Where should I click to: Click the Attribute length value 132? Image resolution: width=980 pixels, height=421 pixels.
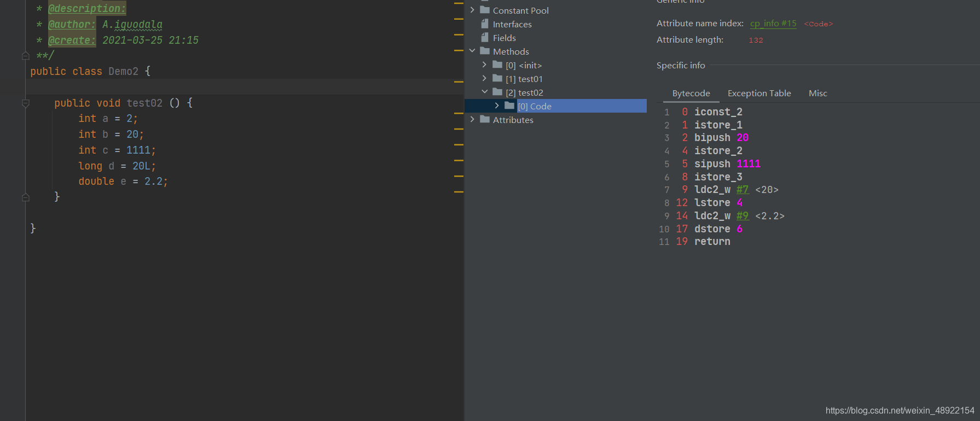click(756, 40)
